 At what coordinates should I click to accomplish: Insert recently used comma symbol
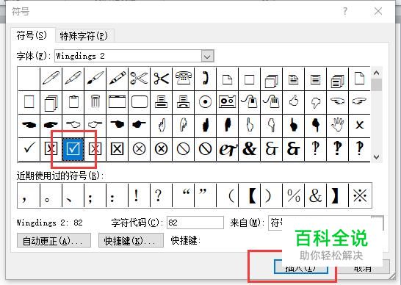click(x=29, y=195)
